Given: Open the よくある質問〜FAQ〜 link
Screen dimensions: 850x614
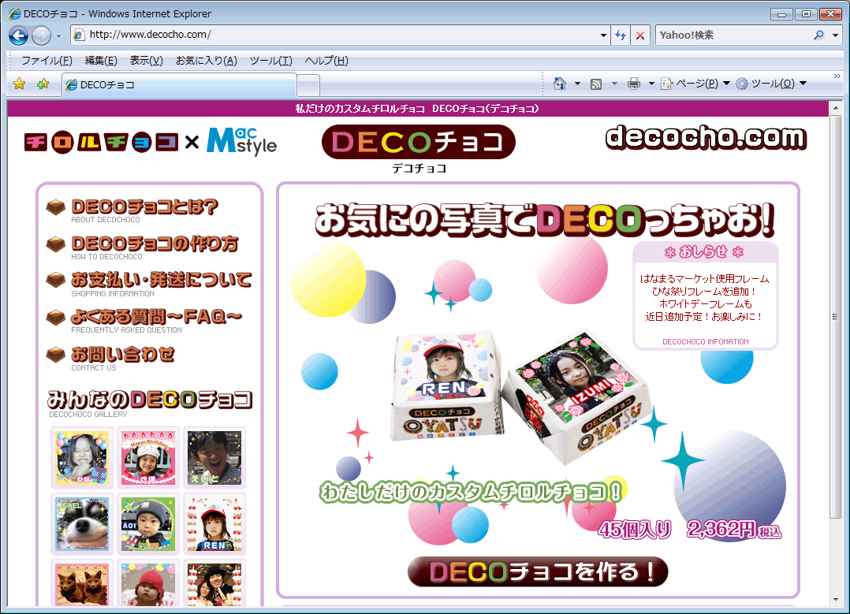Looking at the screenshot, I should [155, 317].
